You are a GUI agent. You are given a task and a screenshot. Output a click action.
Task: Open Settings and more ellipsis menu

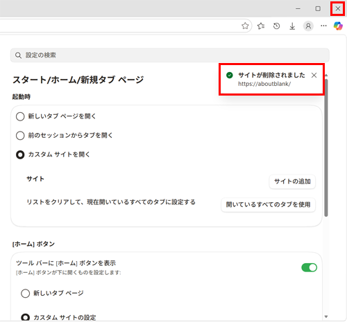pos(323,26)
